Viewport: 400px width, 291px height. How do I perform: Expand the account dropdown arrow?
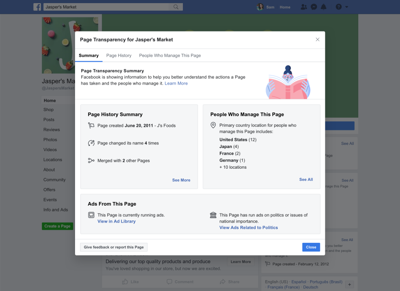click(x=347, y=7)
